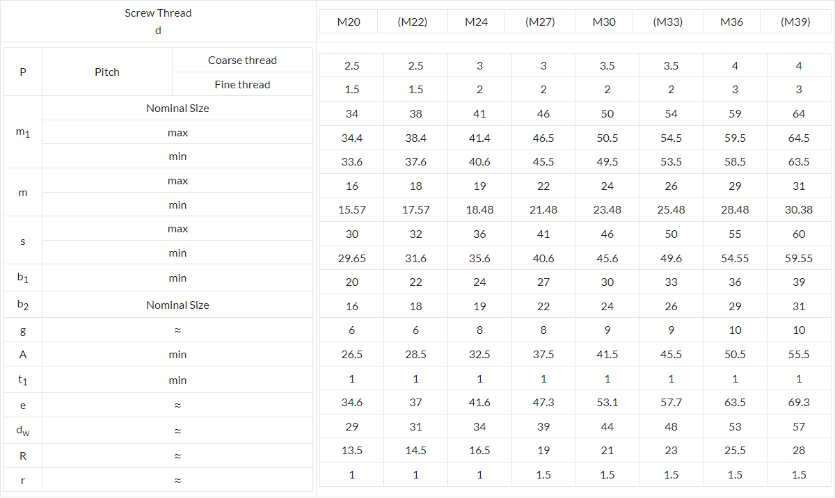Select the 59.55 cell under (M39)
This screenshot has width=835, height=498.
(799, 258)
